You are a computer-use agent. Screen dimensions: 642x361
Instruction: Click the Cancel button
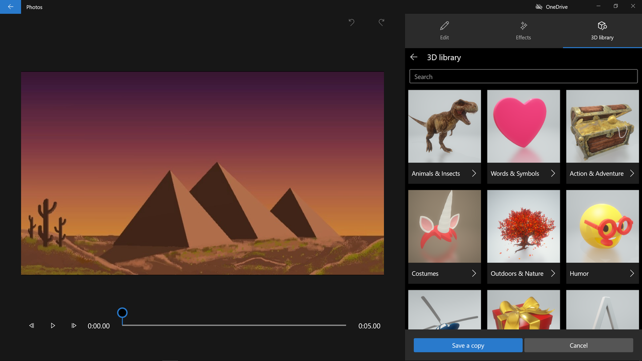pos(578,345)
